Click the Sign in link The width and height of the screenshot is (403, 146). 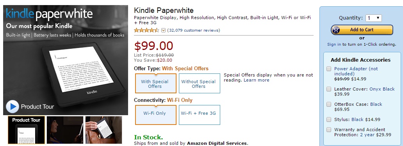pos(334,44)
